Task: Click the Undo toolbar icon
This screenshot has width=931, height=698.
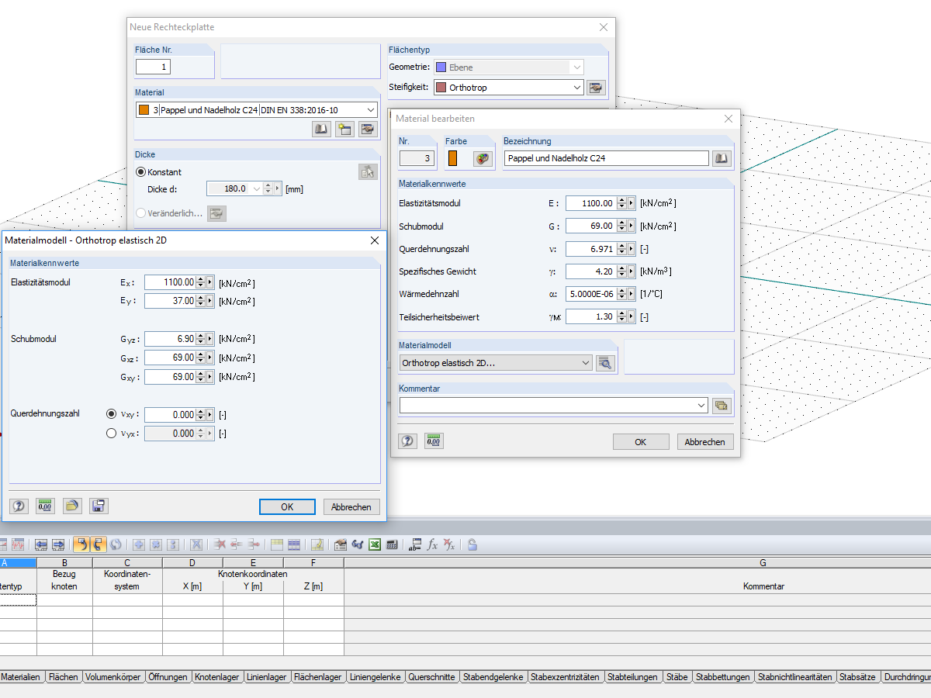Action: click(x=82, y=544)
